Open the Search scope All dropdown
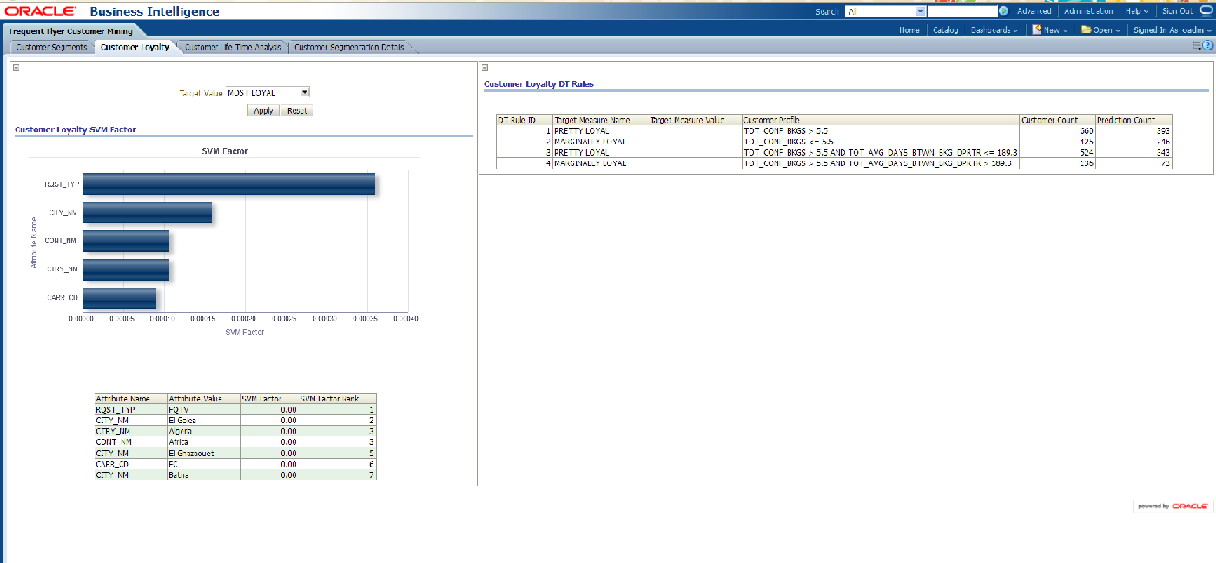The image size is (1216, 563). (x=921, y=11)
